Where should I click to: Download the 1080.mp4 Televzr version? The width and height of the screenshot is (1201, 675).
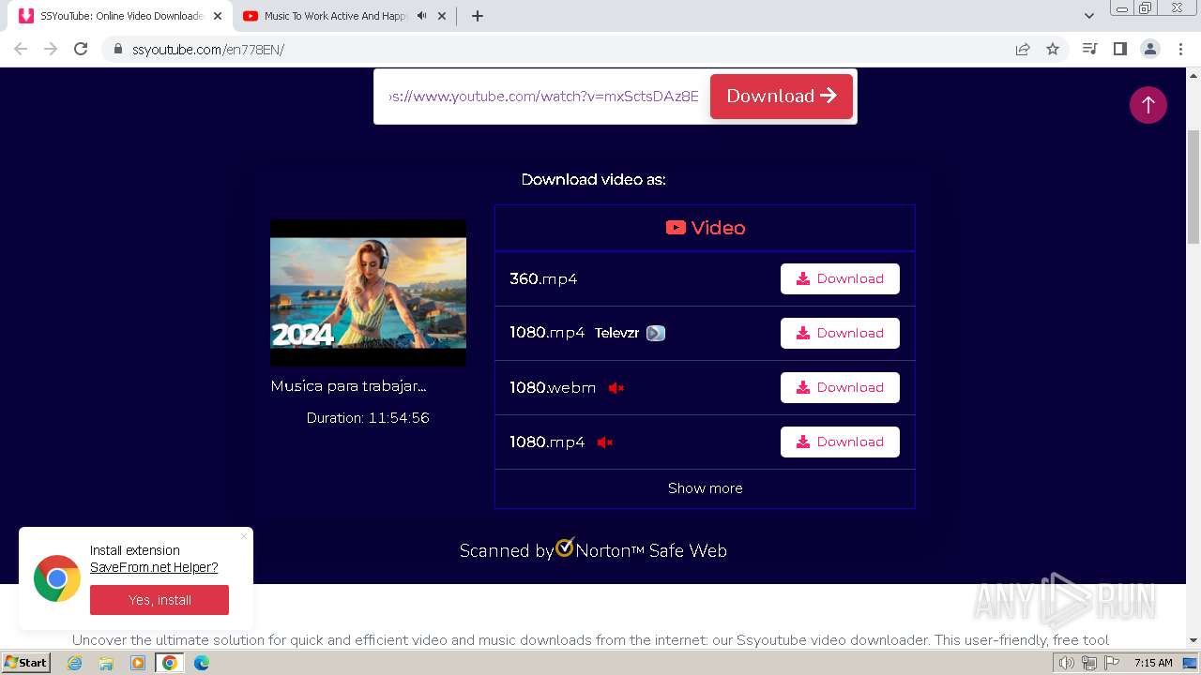pyautogui.click(x=840, y=333)
